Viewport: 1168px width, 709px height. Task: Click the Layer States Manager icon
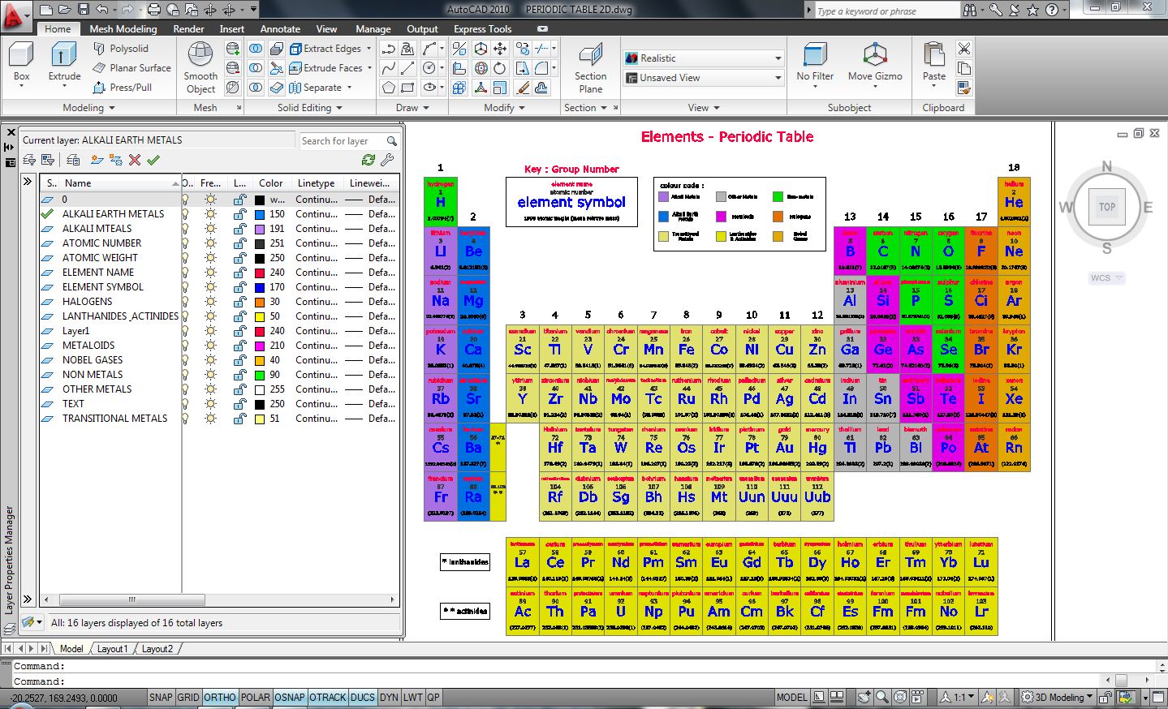[x=73, y=160]
